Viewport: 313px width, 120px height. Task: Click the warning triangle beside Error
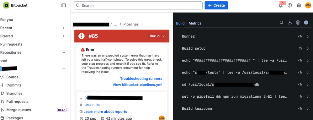click(83, 50)
